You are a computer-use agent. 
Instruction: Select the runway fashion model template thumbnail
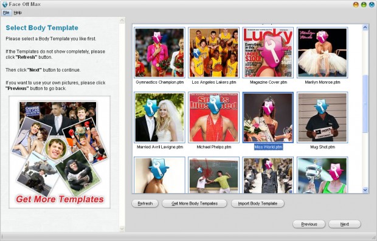tap(268, 175)
